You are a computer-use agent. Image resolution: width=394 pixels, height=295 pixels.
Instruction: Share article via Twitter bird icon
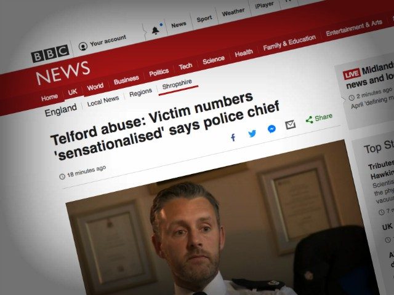252,133
